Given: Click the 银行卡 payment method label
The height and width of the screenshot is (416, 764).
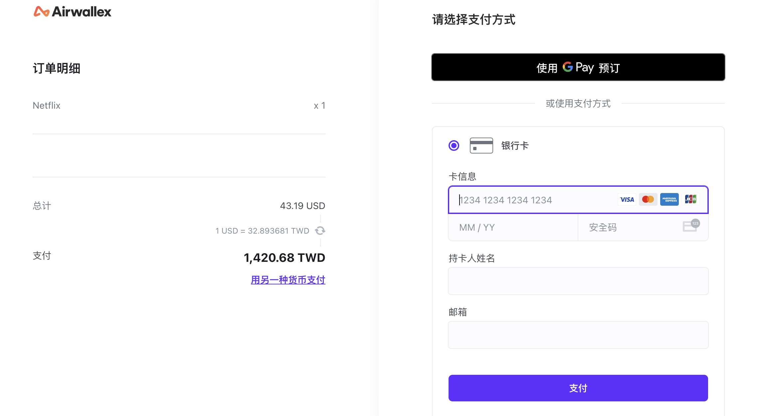Looking at the screenshot, I should click(x=515, y=146).
